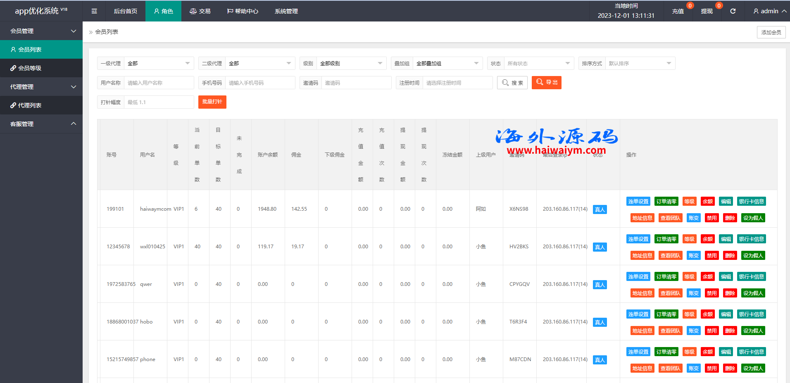The image size is (790, 383).
Task: Click the 充值 recharge notification badge
Action: 690,6
